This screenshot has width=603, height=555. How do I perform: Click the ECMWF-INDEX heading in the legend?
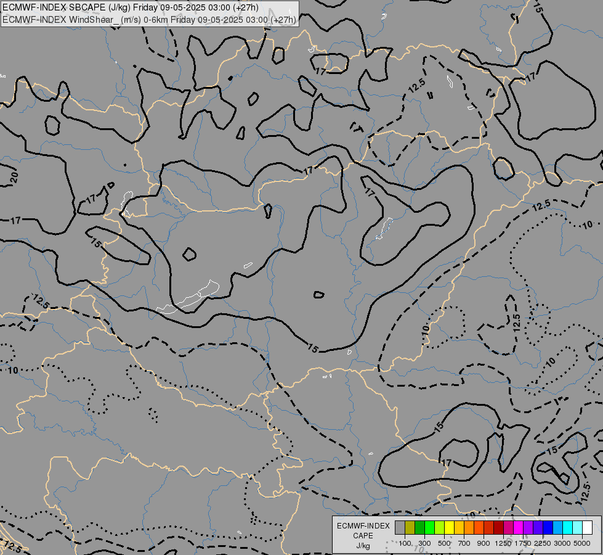tap(363, 526)
